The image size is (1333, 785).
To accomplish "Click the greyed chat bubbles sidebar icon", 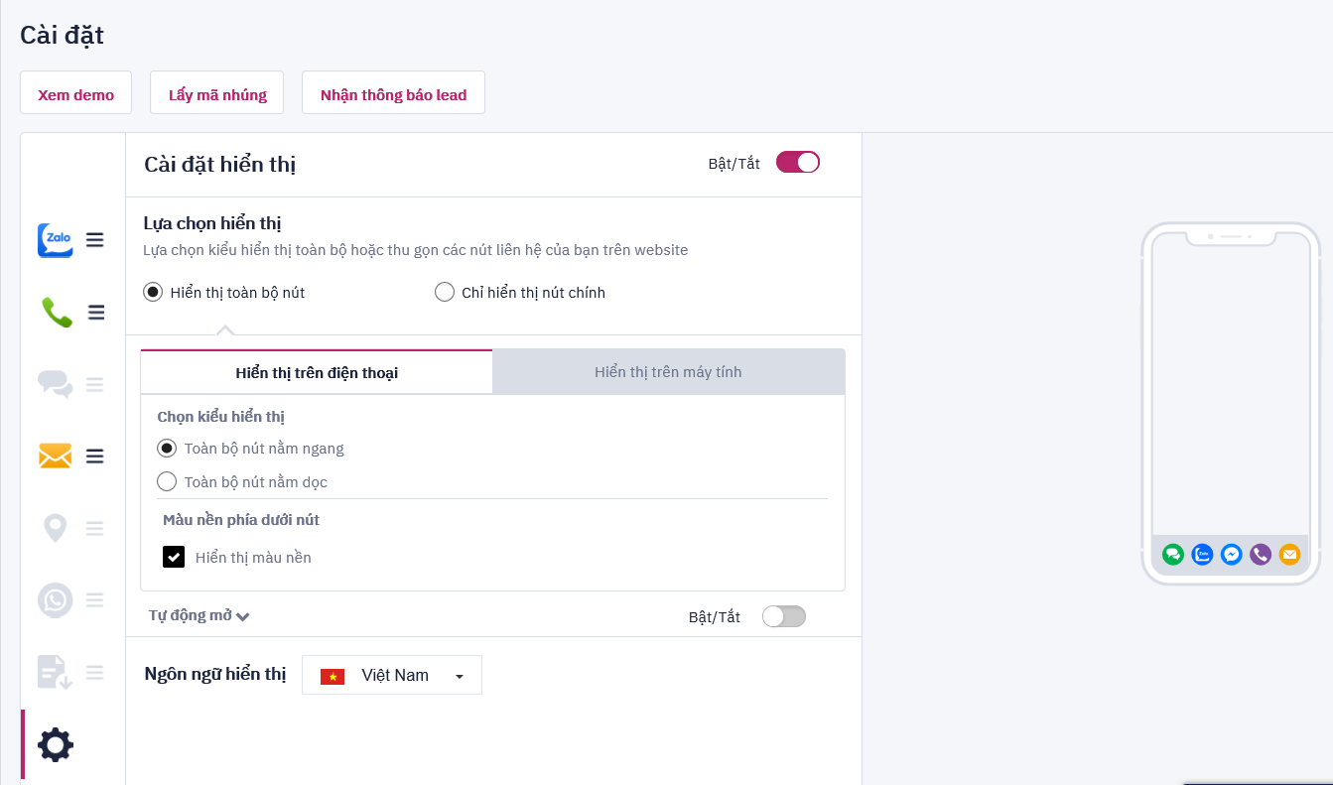I will pos(55,384).
